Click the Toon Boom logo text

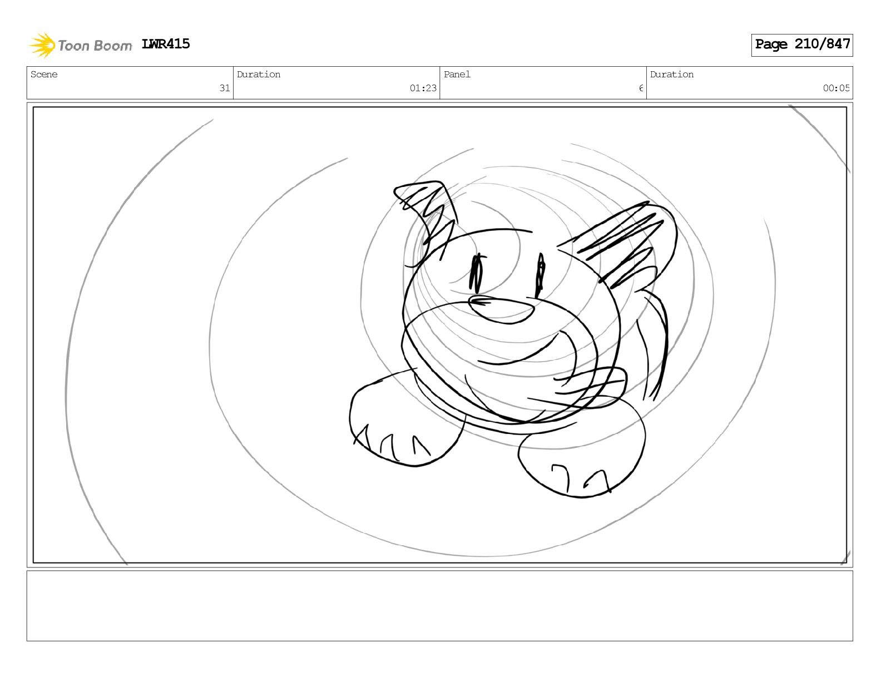tap(95, 46)
